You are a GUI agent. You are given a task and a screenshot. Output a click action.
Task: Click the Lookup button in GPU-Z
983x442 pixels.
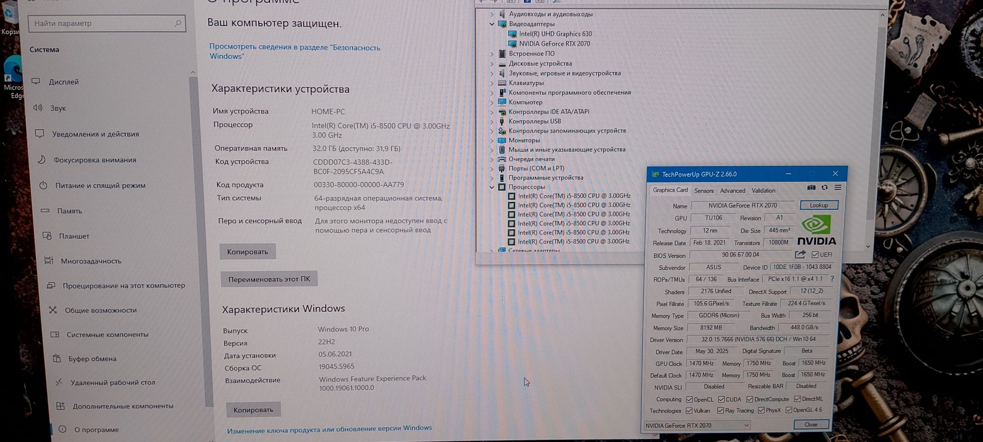tap(819, 205)
